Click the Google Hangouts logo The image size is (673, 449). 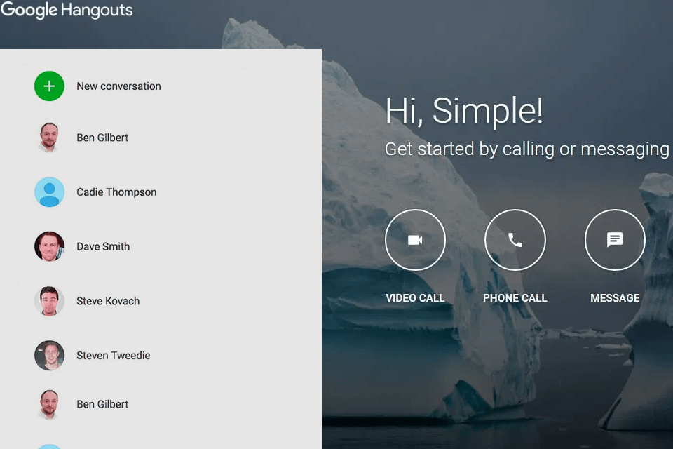67,10
